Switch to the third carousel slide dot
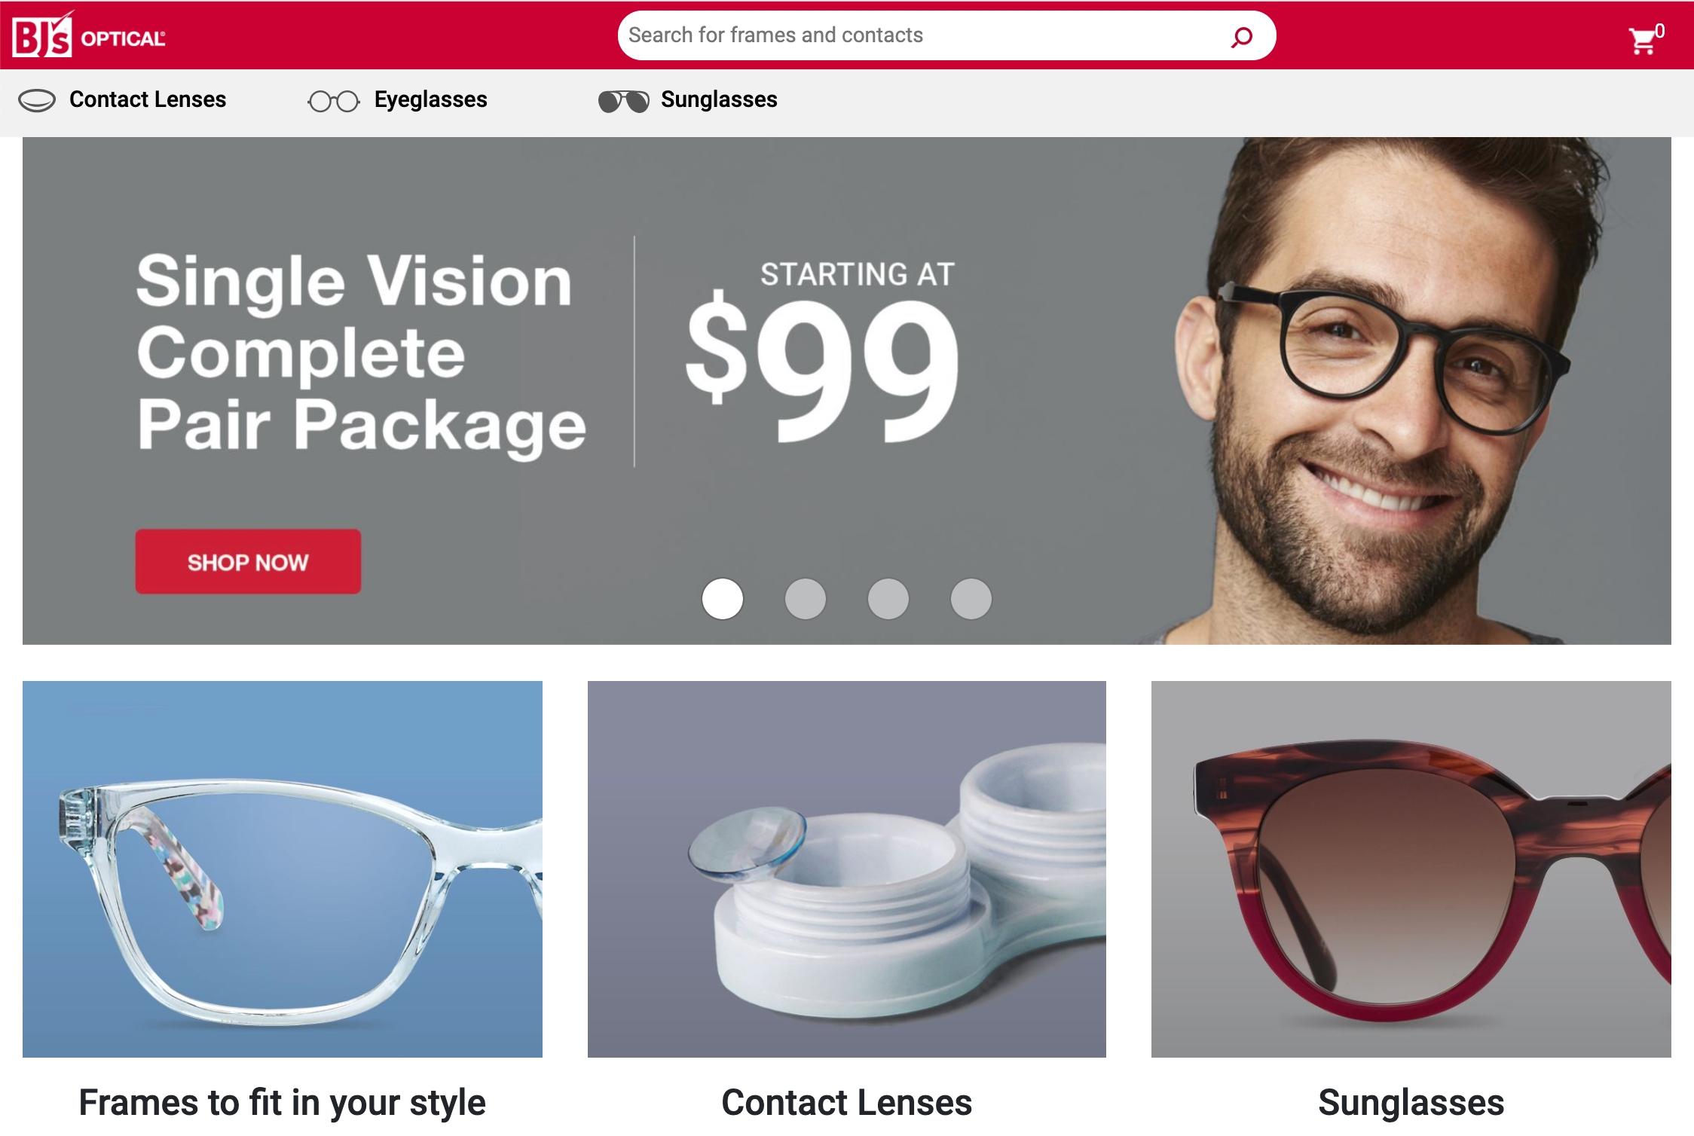The height and width of the screenshot is (1136, 1694). coord(888,599)
